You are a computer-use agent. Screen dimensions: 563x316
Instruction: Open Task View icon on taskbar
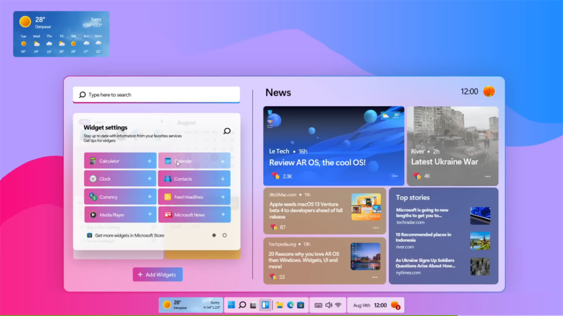(253, 305)
